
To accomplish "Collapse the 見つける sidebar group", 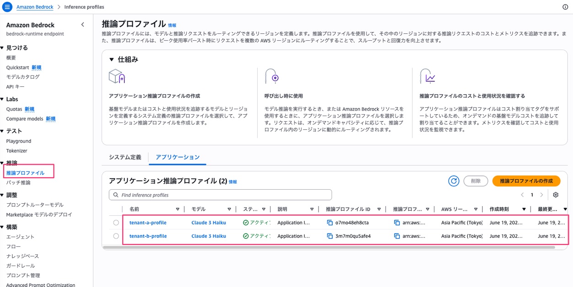I will [x=2, y=48].
